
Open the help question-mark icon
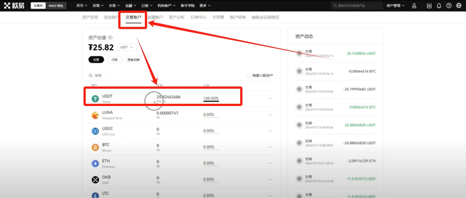click(x=449, y=6)
